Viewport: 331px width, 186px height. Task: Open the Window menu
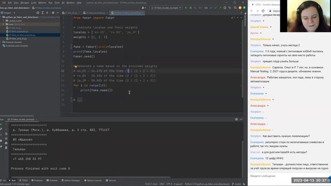click(x=70, y=3)
